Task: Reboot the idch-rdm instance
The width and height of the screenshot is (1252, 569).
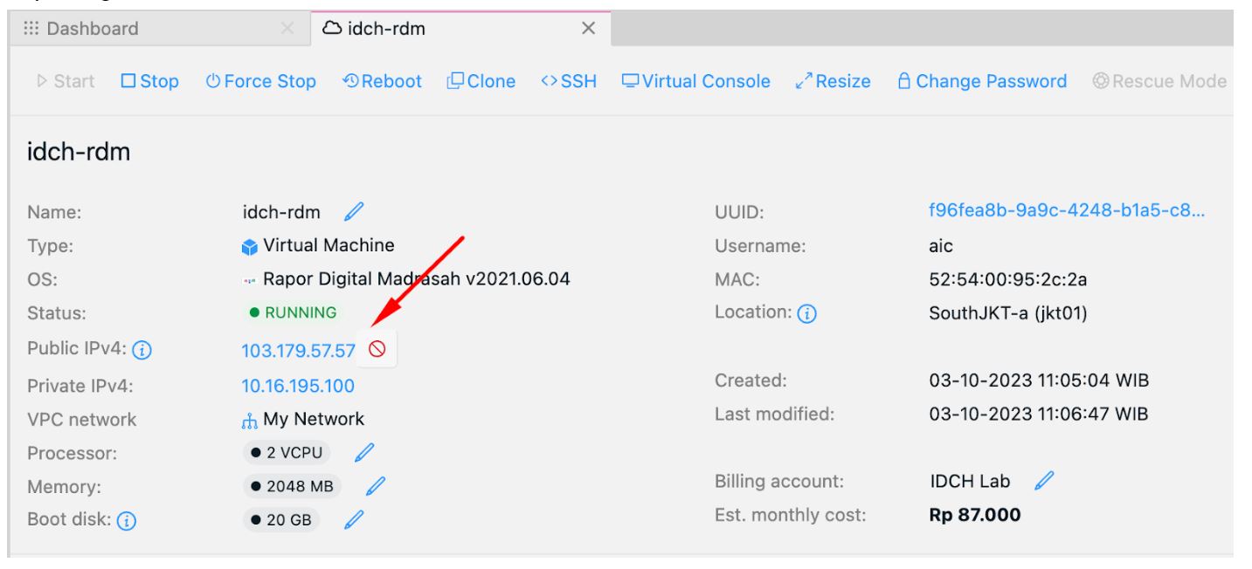Action: (382, 81)
